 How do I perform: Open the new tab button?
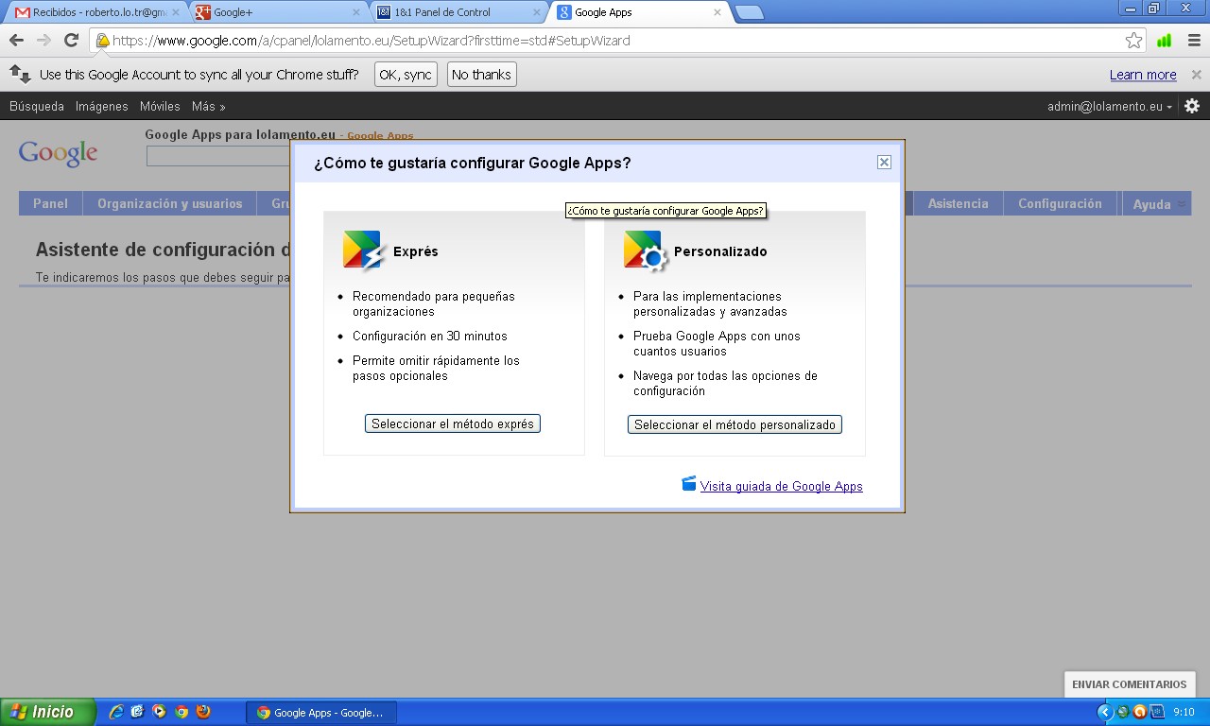749,12
